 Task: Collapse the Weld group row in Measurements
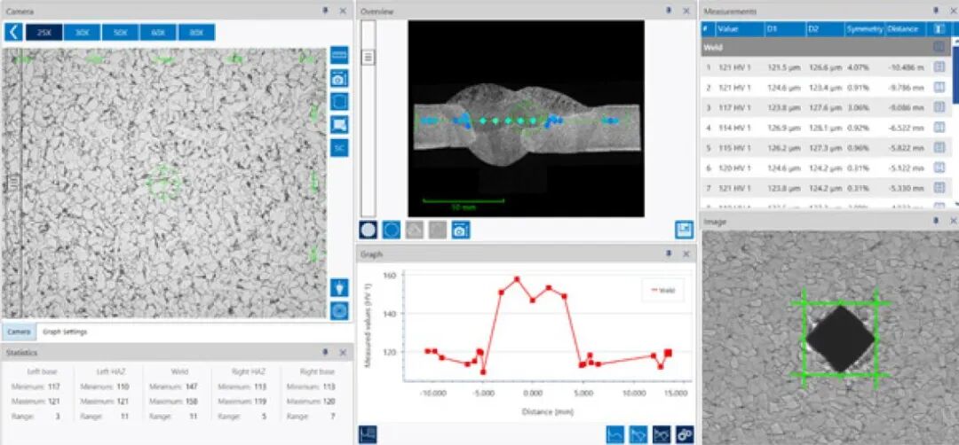[826, 47]
